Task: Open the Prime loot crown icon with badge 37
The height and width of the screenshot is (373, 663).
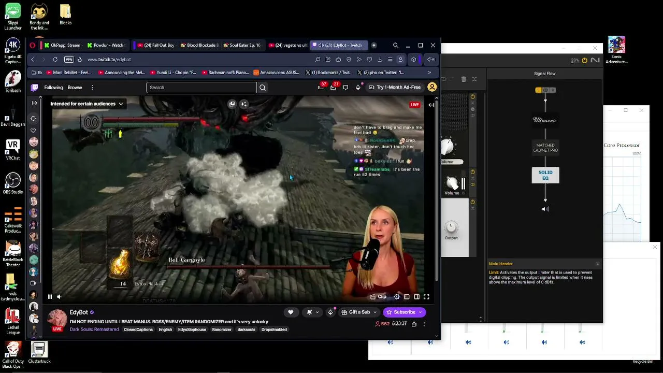Action: tap(321, 87)
